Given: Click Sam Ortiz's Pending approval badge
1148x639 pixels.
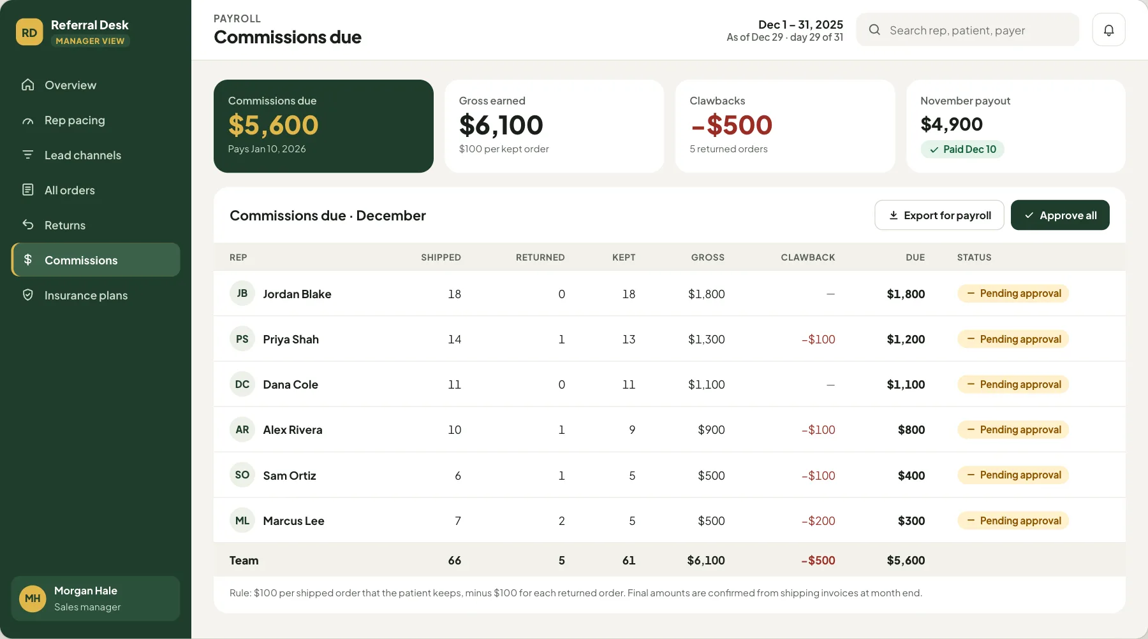Looking at the screenshot, I should [1013, 475].
